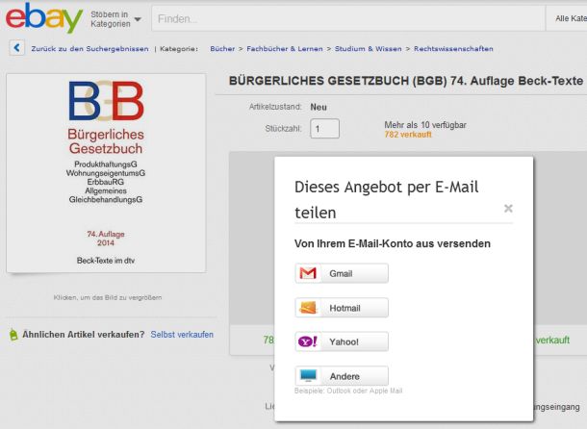The height and width of the screenshot is (429, 587).
Task: Share via the Andere button
Action: pos(342,376)
